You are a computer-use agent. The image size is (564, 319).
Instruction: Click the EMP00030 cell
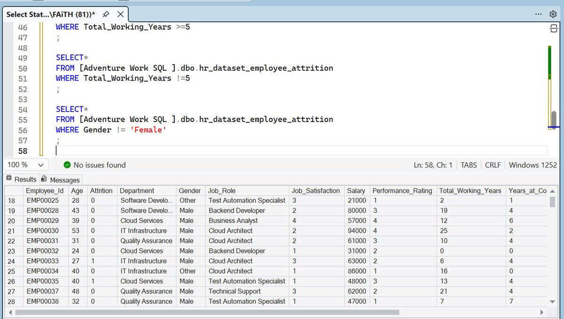tap(46, 231)
